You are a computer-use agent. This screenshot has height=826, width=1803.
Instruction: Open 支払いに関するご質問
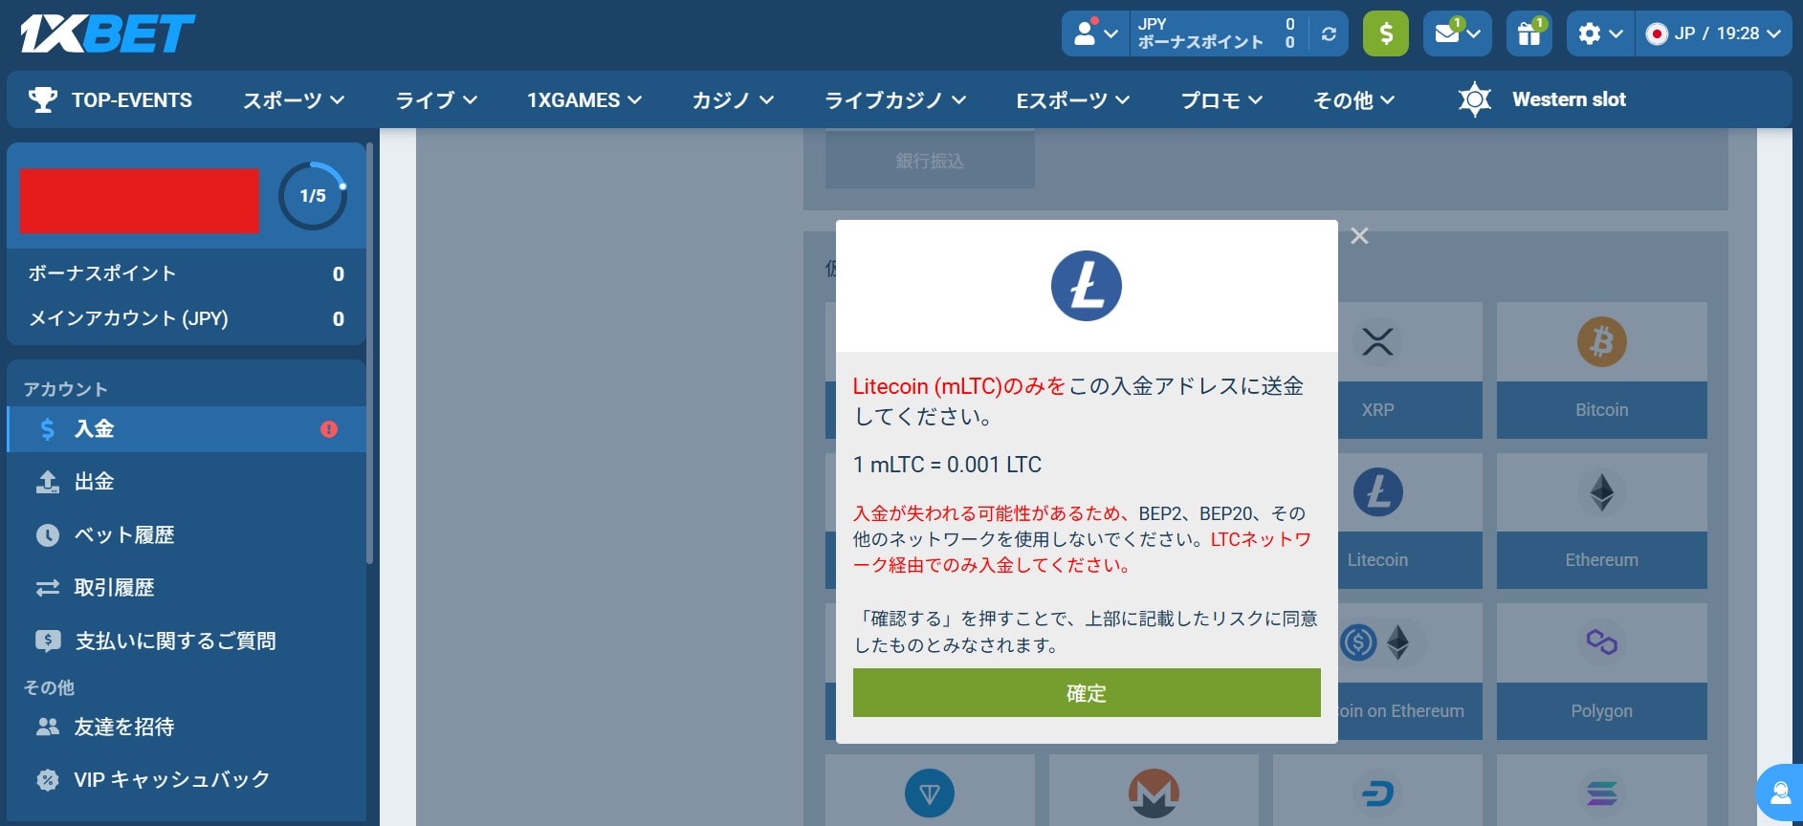[x=187, y=641]
